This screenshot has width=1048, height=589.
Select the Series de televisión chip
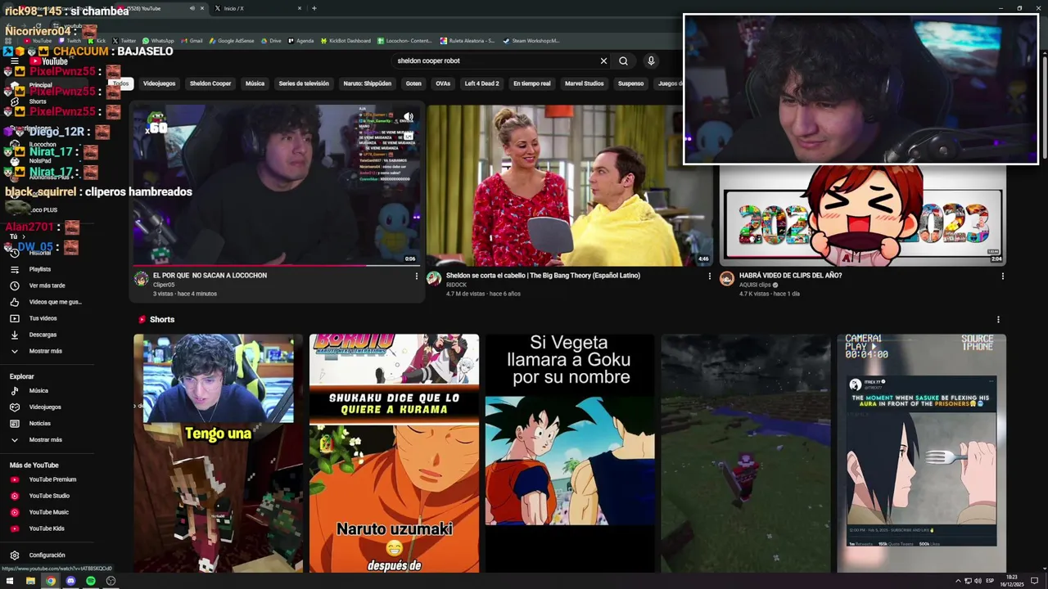304,83
